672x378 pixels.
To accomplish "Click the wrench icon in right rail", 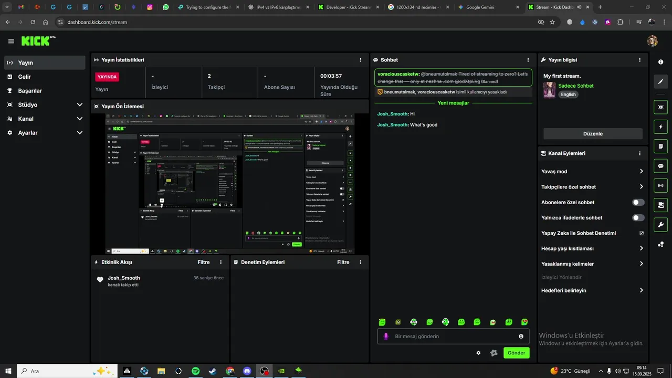I will pos(661,225).
